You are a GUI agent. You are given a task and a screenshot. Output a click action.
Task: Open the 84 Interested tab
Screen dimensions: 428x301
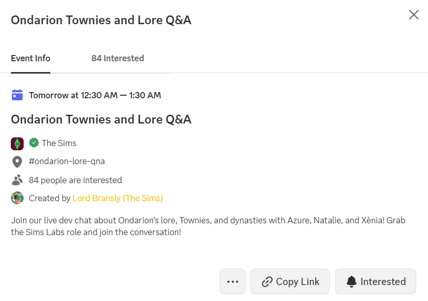tap(118, 58)
